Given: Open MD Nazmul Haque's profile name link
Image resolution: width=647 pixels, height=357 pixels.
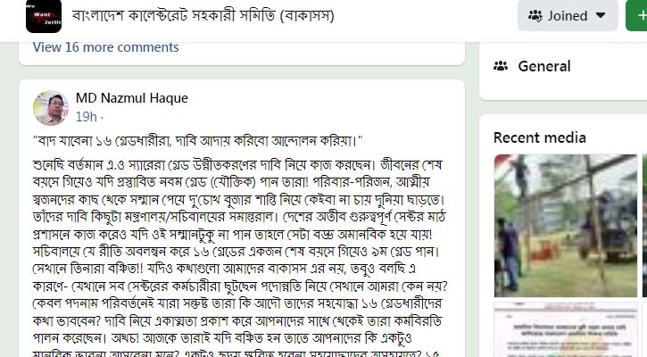Looking at the screenshot, I should click(x=131, y=98).
